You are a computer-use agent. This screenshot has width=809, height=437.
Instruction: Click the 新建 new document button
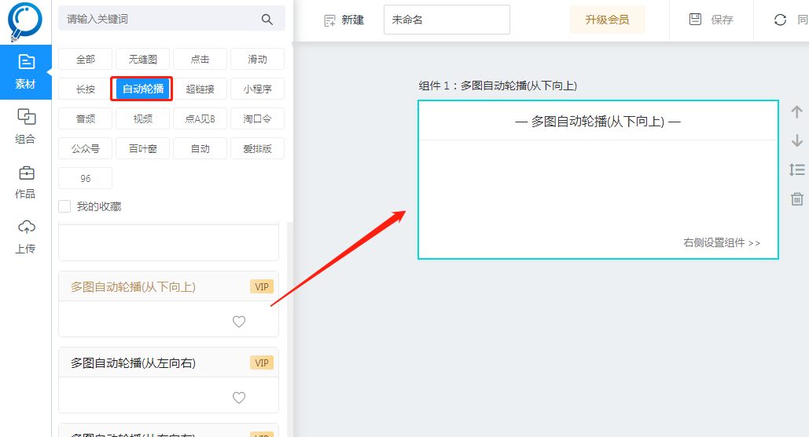pyautogui.click(x=344, y=20)
